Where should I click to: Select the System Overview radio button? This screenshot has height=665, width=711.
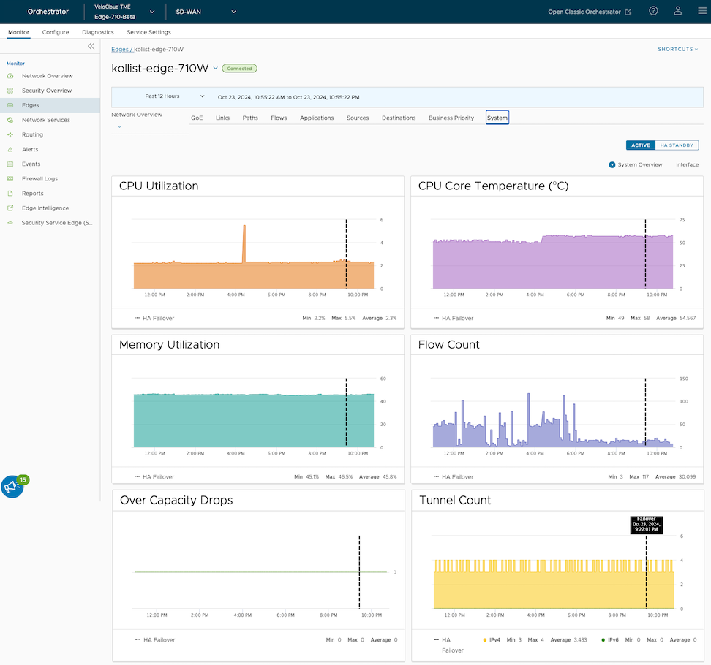pos(612,164)
